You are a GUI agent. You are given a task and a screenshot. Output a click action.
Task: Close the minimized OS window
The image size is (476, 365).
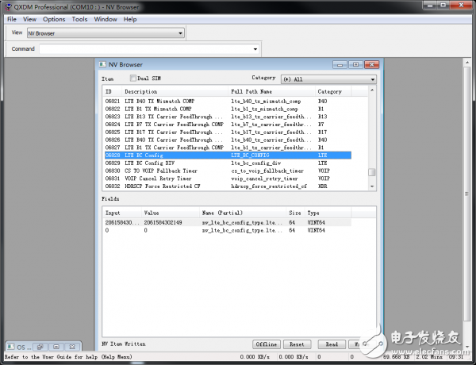coord(73,347)
